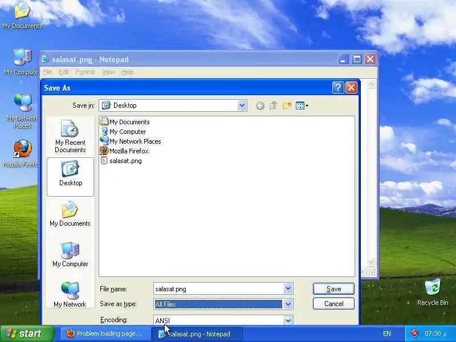Create a new folder with toolbar icon

[x=287, y=105]
